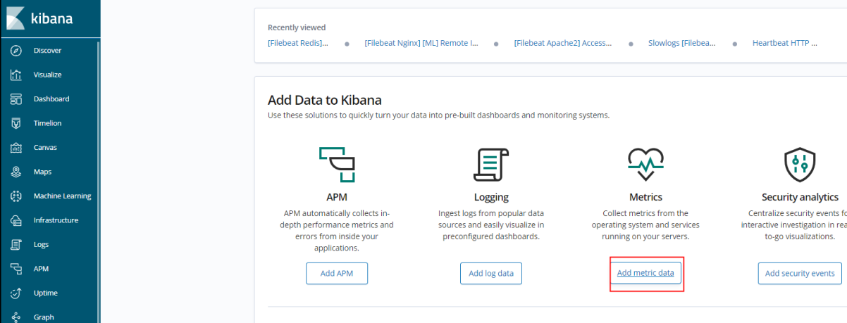Click the Add APM button

[x=337, y=273]
